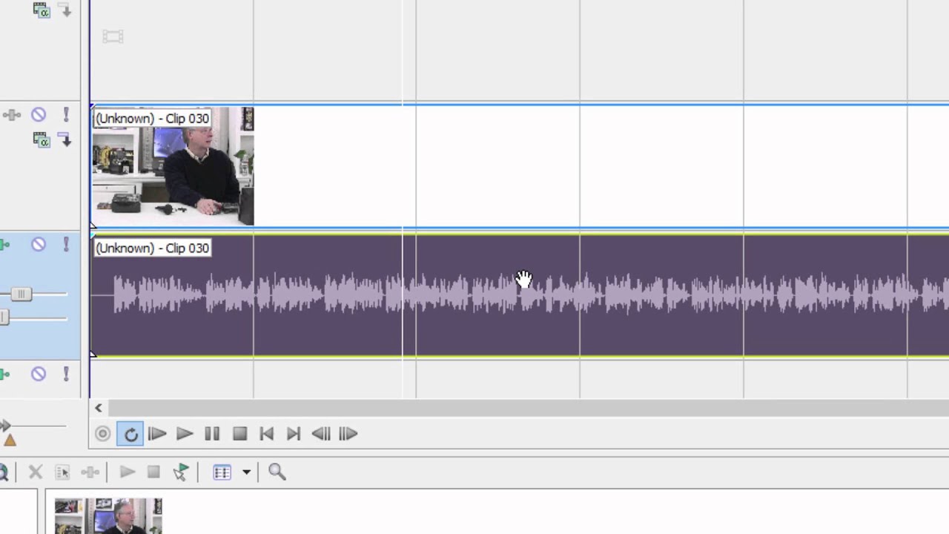Click the magnifier search media icon
The width and height of the screenshot is (949, 534).
tap(277, 472)
